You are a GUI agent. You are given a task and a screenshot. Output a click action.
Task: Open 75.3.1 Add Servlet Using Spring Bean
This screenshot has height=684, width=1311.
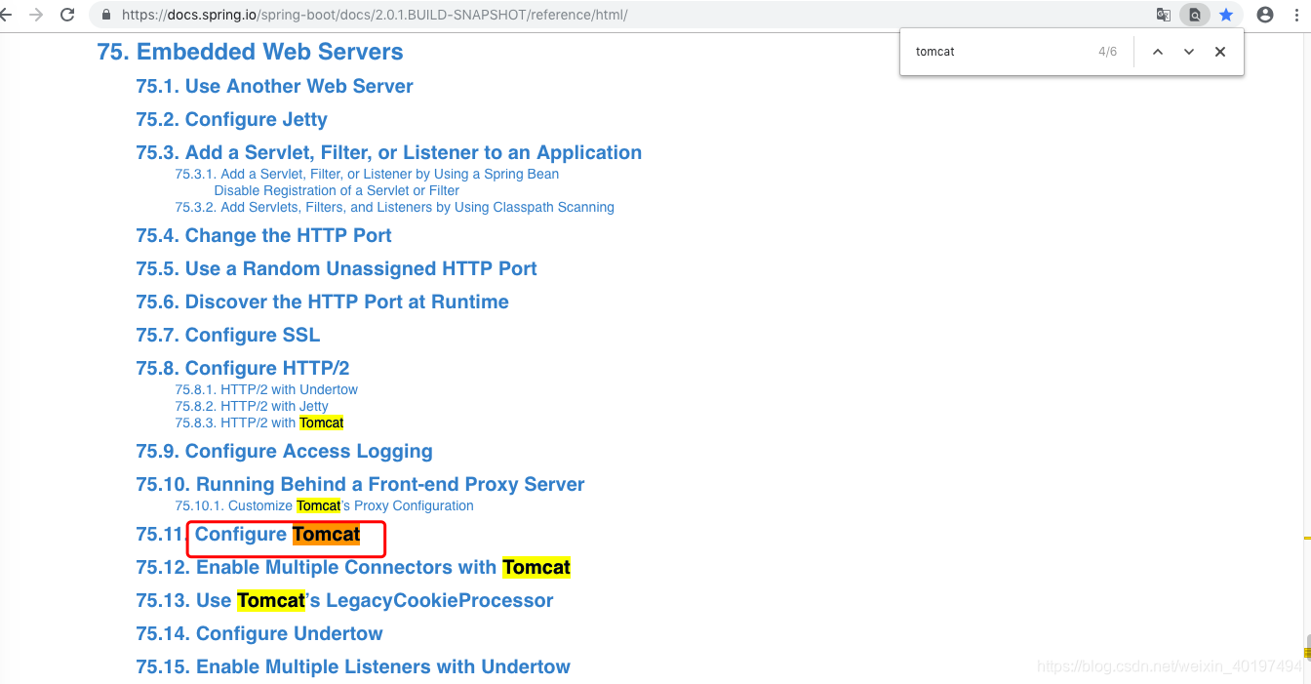tap(367, 174)
